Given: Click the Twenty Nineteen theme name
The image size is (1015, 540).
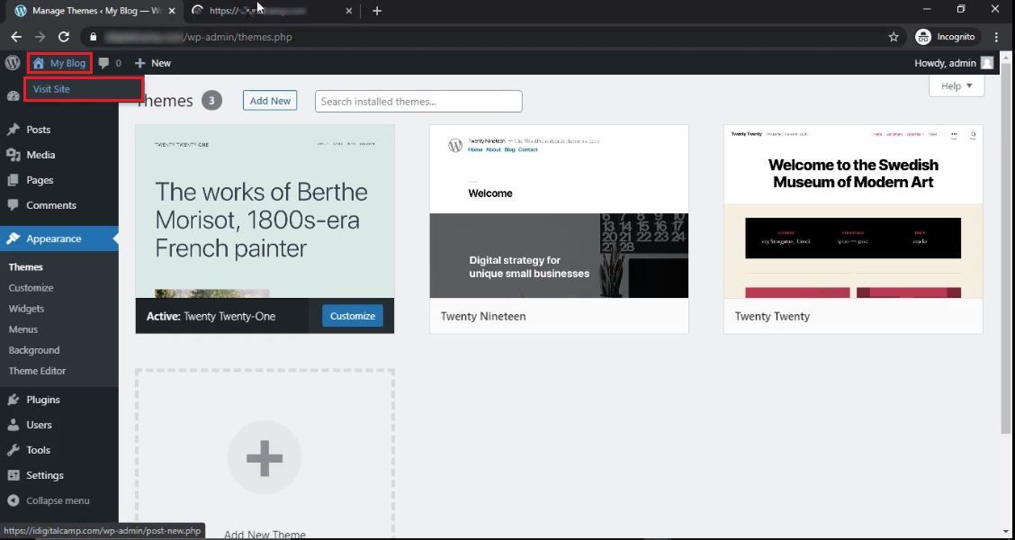Looking at the screenshot, I should (x=483, y=316).
